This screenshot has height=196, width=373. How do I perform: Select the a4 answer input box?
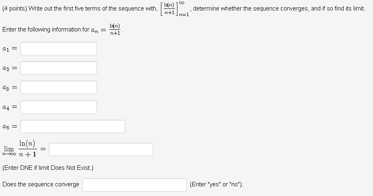tap(59, 107)
